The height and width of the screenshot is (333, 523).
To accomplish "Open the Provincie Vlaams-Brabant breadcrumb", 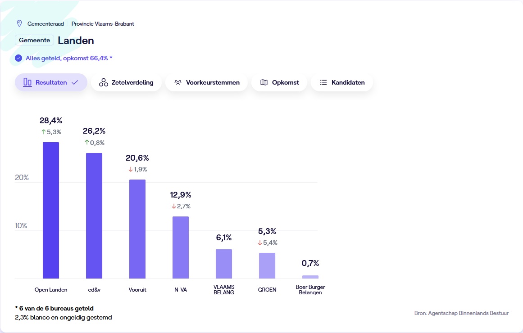I will click(x=103, y=24).
